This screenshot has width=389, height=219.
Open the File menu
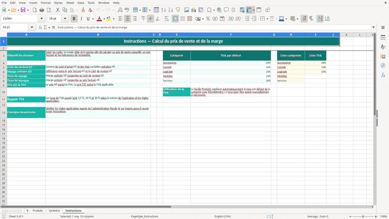point(4,3)
